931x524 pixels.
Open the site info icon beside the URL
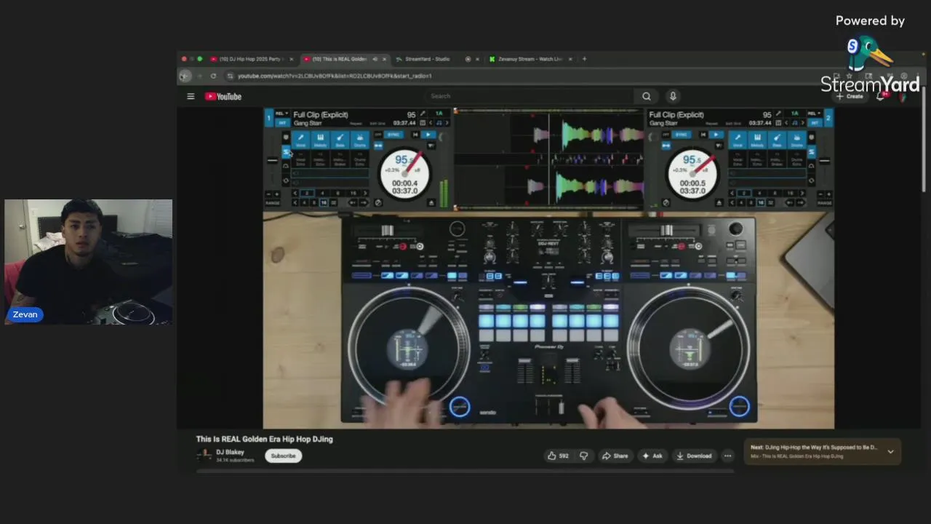click(x=230, y=76)
